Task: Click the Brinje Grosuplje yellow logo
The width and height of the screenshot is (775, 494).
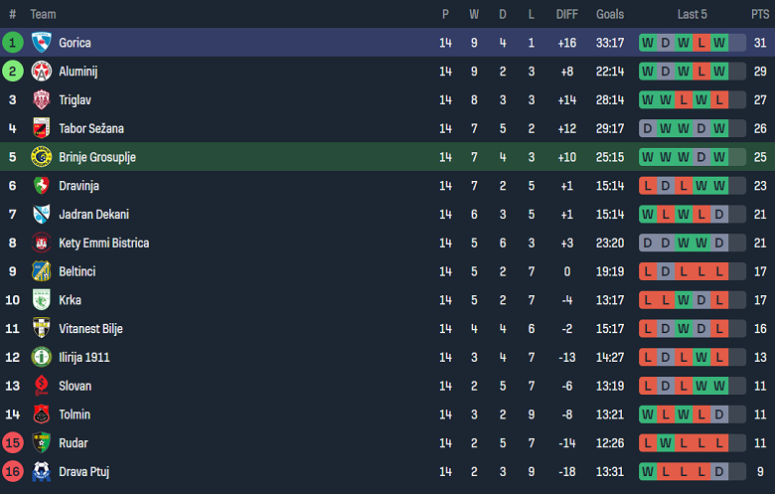Action: [41, 157]
